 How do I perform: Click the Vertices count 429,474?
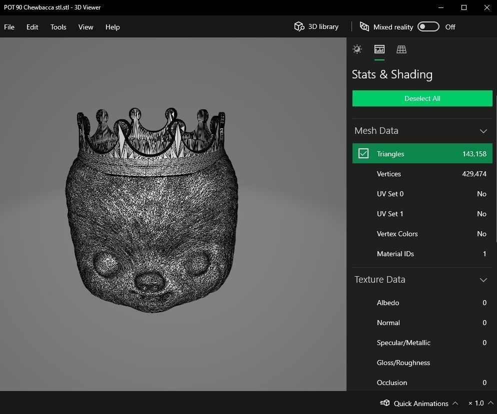click(x=474, y=174)
